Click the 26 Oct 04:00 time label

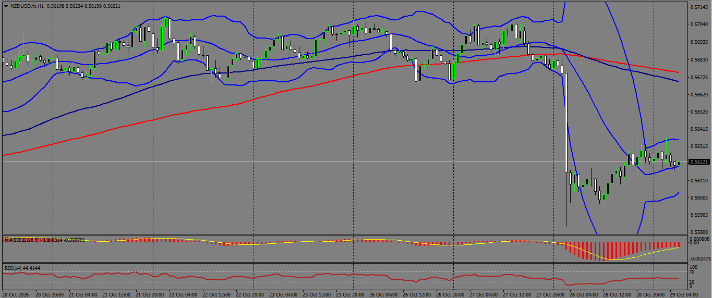(383, 294)
